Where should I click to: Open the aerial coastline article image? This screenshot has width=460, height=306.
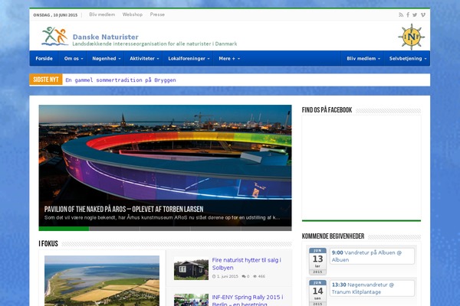click(x=102, y=281)
